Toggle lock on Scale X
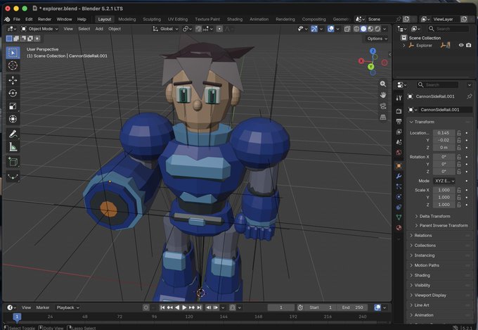The image size is (478, 330). click(x=459, y=190)
